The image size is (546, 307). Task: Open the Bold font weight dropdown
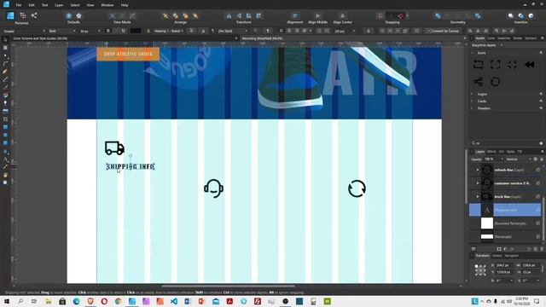point(62,31)
